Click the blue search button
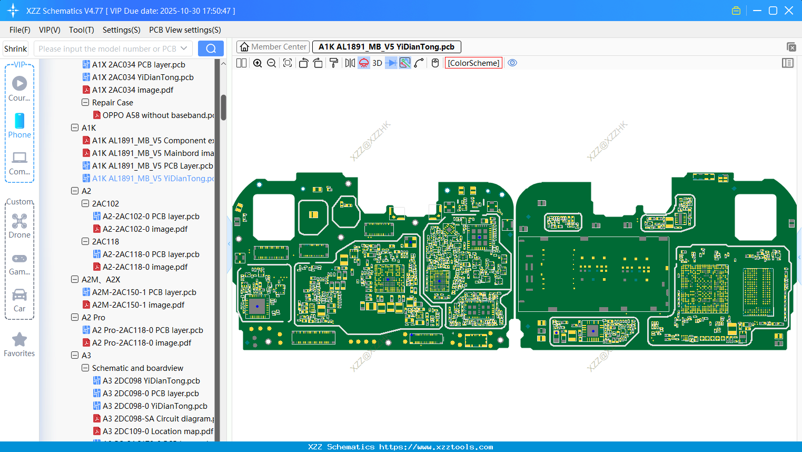 [x=211, y=48]
